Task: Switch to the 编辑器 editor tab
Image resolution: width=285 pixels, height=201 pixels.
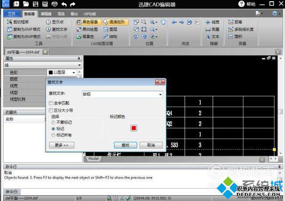Action: (46, 14)
